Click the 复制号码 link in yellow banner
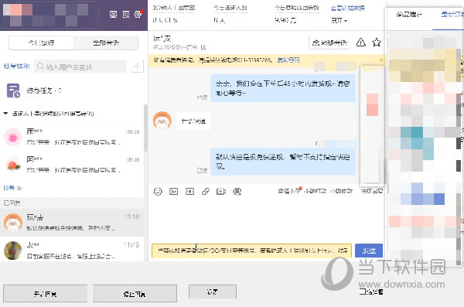464x307 pixels. click(x=288, y=60)
